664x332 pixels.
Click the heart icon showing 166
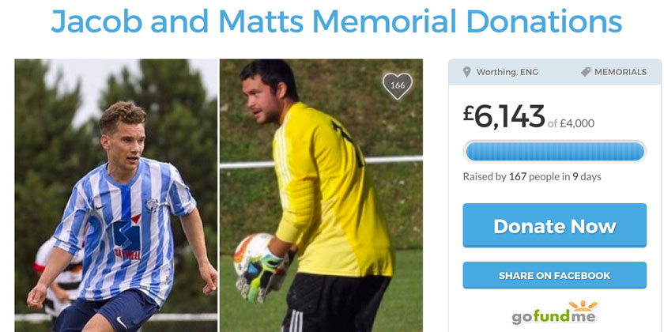[x=397, y=86]
